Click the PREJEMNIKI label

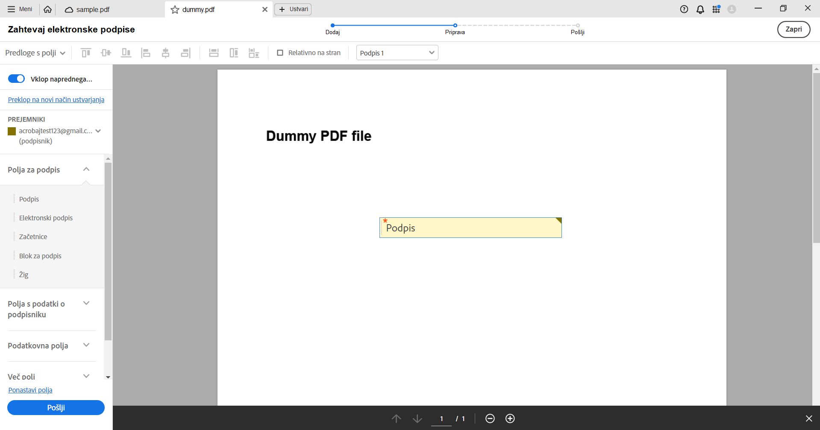tap(26, 120)
